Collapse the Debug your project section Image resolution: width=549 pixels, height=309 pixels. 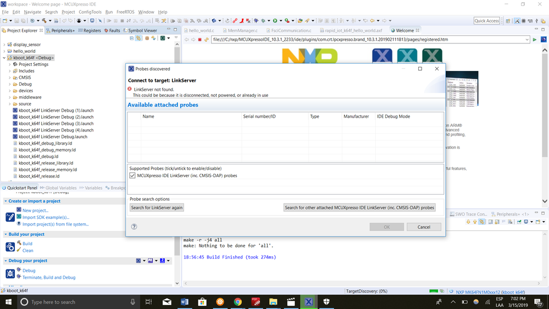pos(5,261)
